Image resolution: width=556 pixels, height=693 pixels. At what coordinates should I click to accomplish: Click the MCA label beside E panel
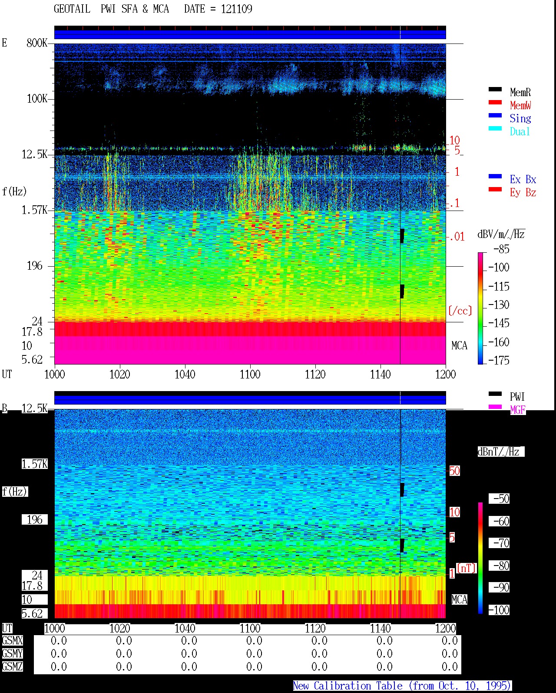(459, 345)
